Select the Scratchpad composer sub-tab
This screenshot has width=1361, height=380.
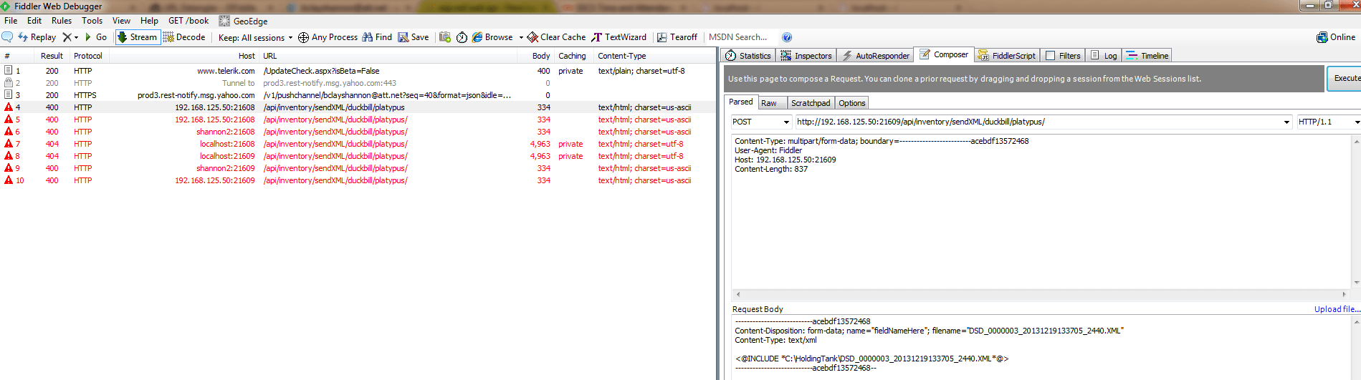click(x=811, y=103)
